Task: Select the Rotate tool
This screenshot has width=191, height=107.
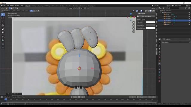Action: (x=3, y=26)
